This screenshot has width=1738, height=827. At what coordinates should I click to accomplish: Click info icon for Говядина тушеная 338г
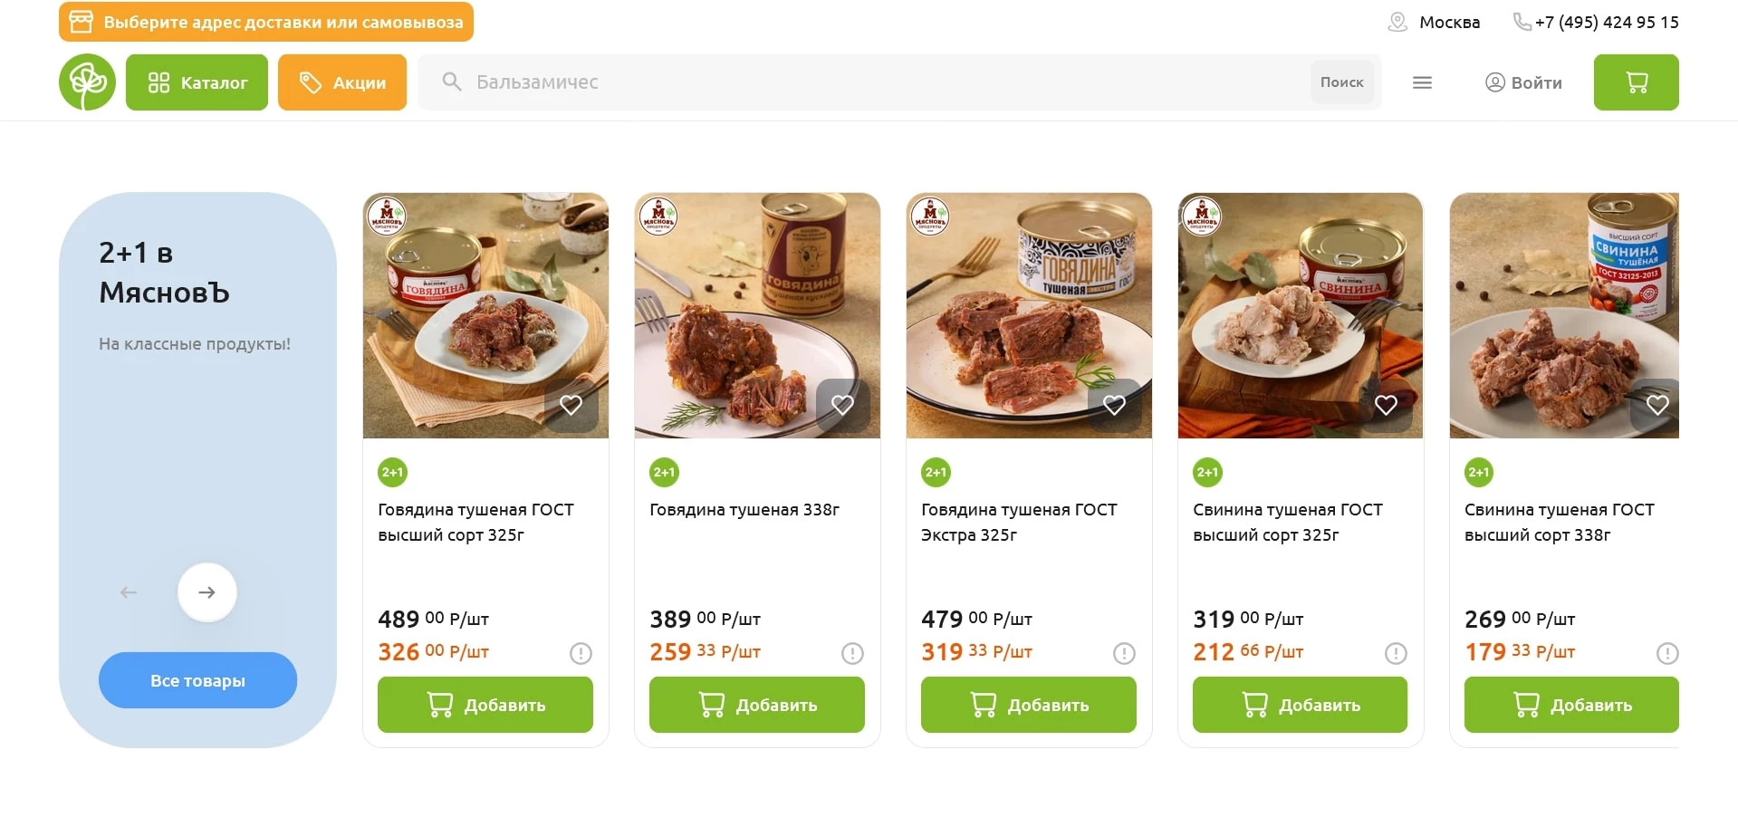852,653
